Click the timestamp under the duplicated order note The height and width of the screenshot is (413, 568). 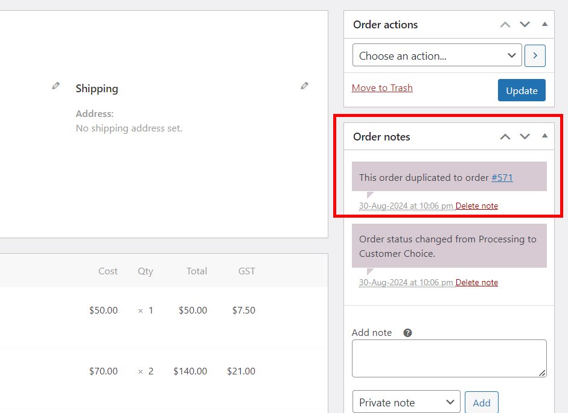406,206
